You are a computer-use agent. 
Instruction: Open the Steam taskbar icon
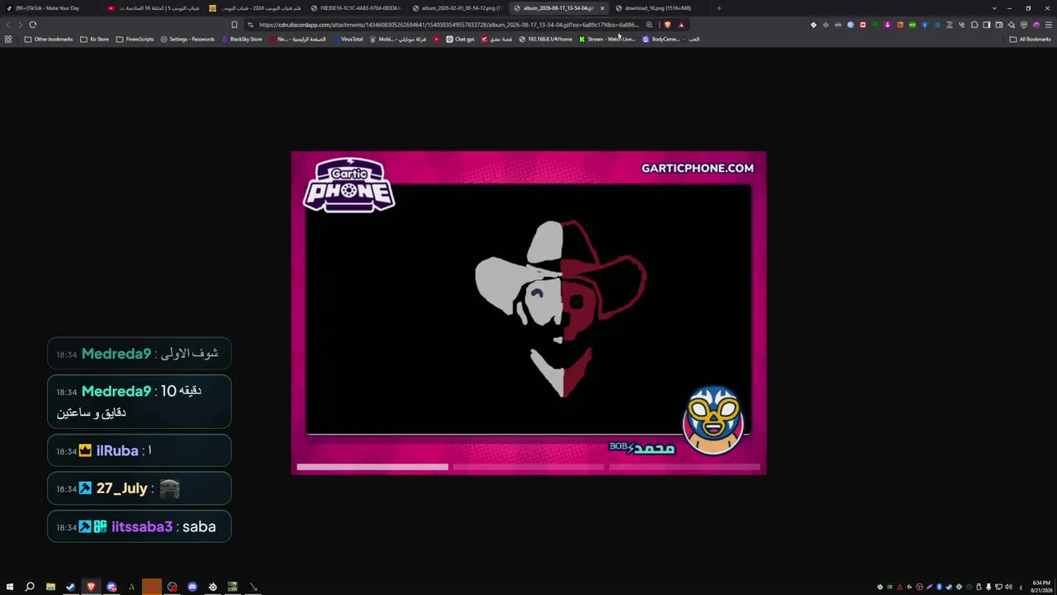(x=70, y=587)
